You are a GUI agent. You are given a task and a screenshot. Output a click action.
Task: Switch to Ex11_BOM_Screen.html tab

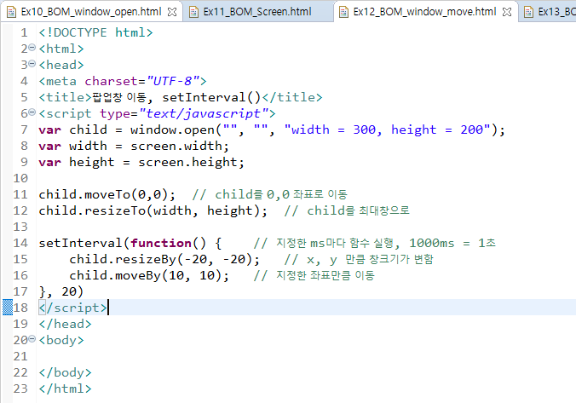pos(257,12)
